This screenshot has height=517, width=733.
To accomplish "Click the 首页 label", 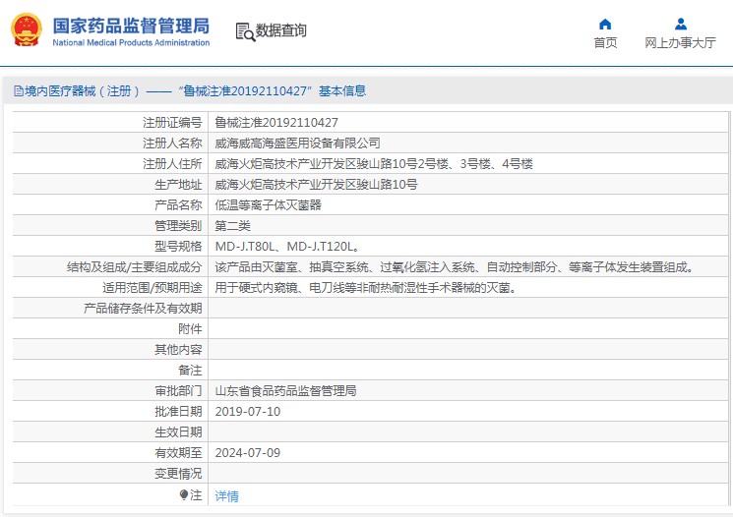I will point(605,42).
